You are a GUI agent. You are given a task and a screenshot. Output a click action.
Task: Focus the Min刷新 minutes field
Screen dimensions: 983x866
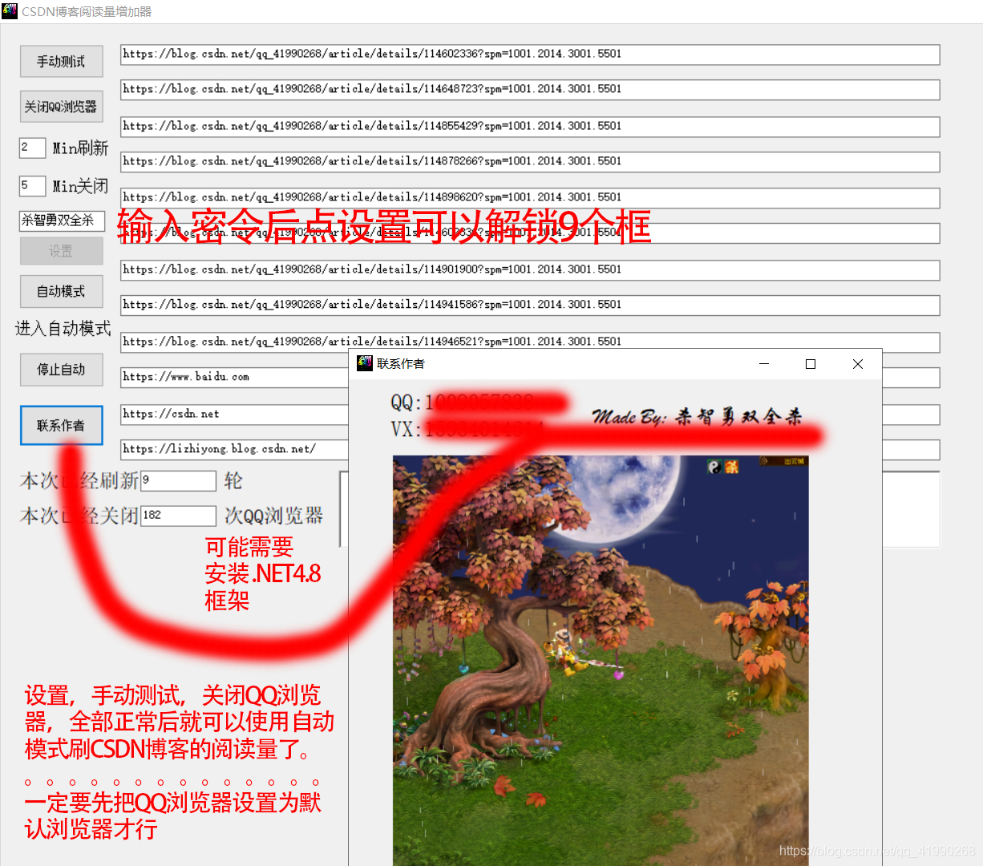(x=32, y=148)
